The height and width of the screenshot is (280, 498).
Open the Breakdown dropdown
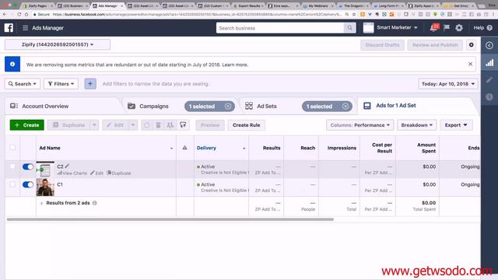(x=417, y=125)
